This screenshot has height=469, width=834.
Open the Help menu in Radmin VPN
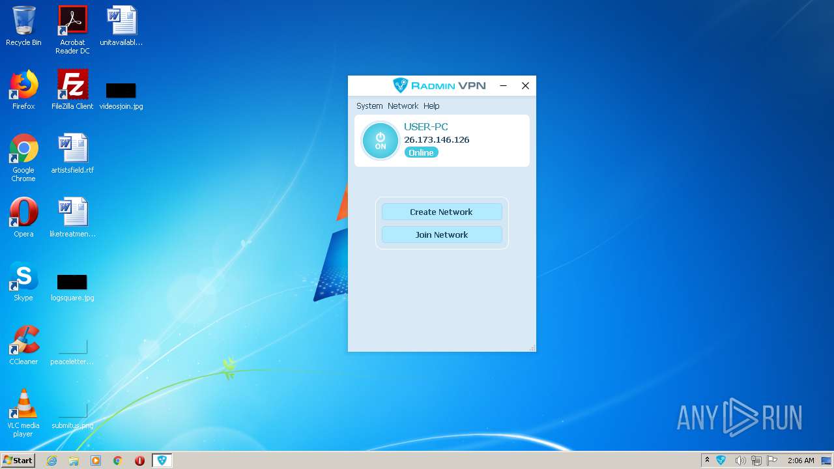click(431, 106)
